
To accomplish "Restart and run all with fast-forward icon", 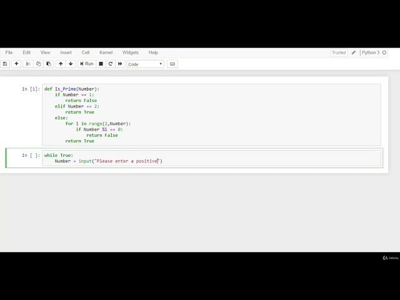I will [120, 64].
